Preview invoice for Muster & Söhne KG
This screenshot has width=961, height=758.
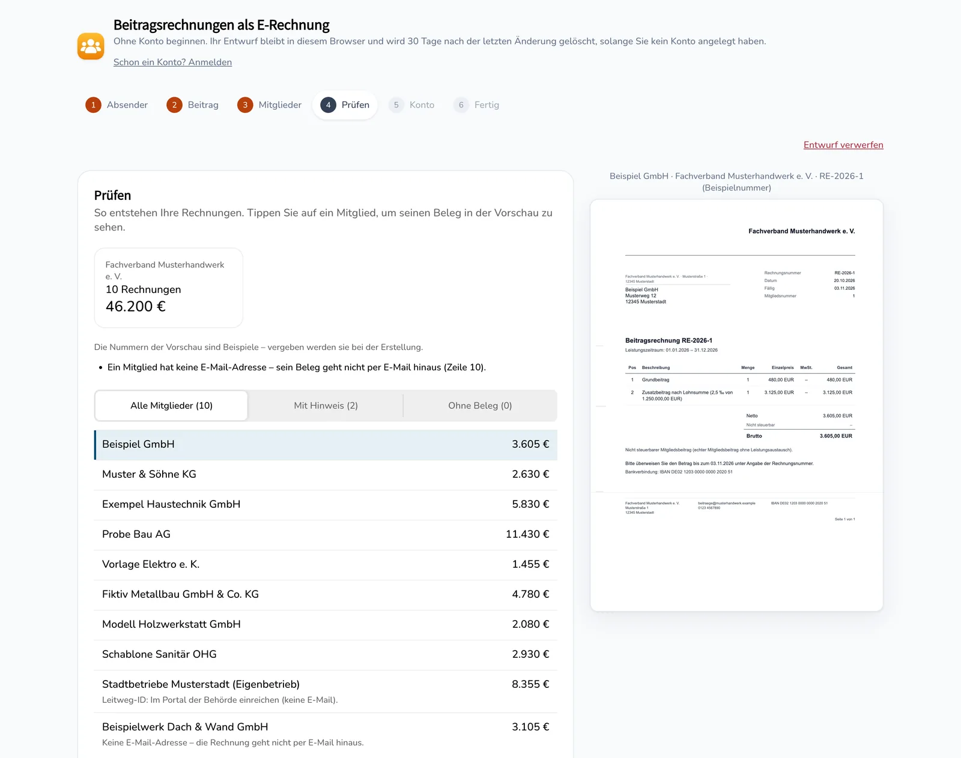click(x=326, y=475)
